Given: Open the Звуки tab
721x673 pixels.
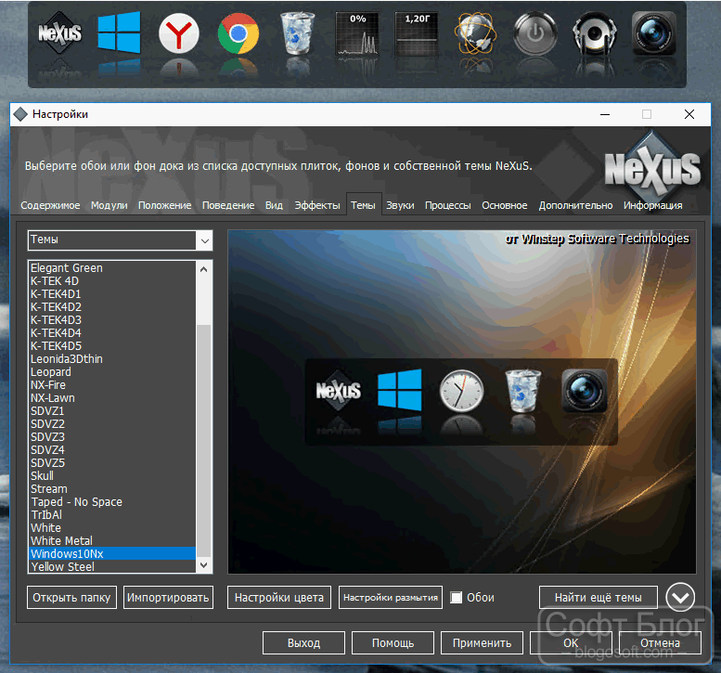Looking at the screenshot, I should pos(400,205).
